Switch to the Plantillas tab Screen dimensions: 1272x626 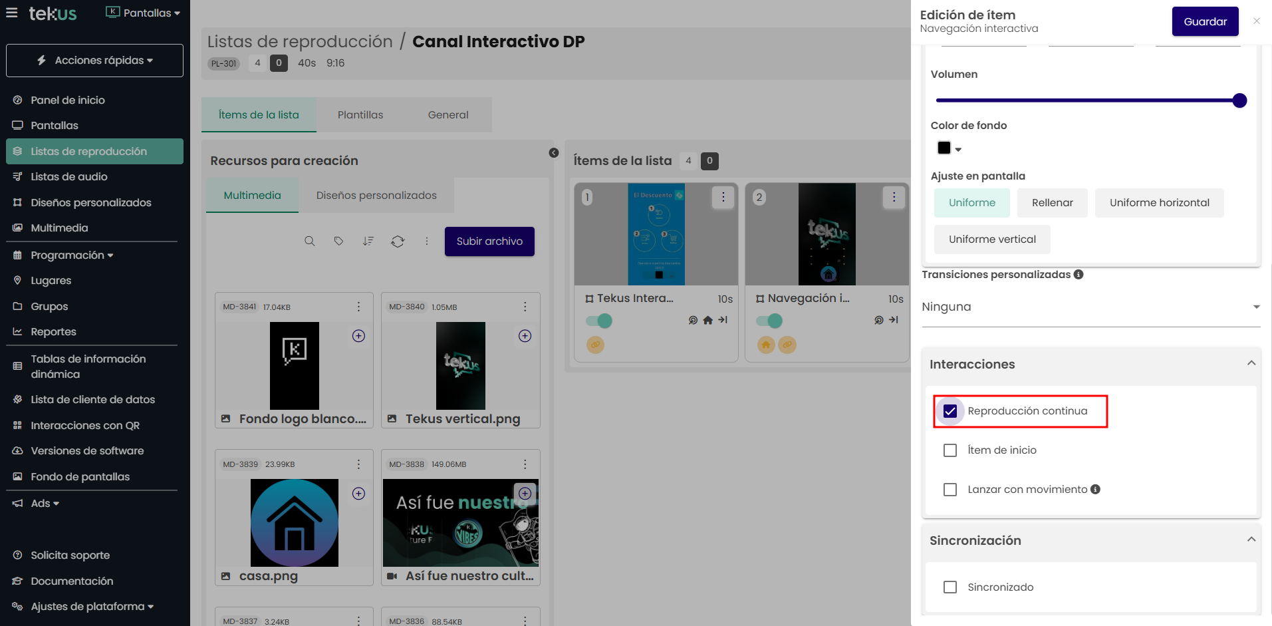(x=360, y=115)
